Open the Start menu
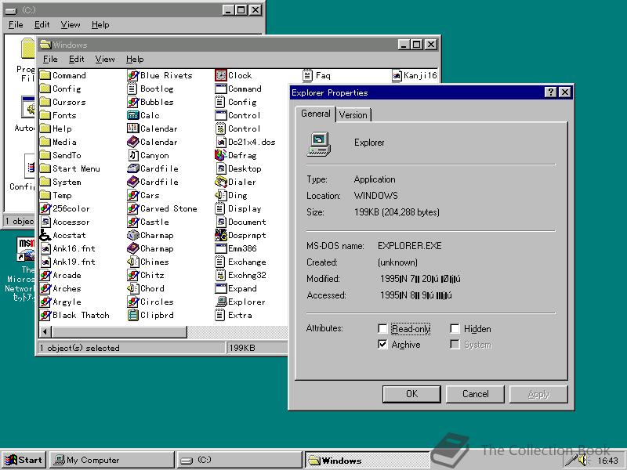This screenshot has height=470, width=627. [23, 460]
